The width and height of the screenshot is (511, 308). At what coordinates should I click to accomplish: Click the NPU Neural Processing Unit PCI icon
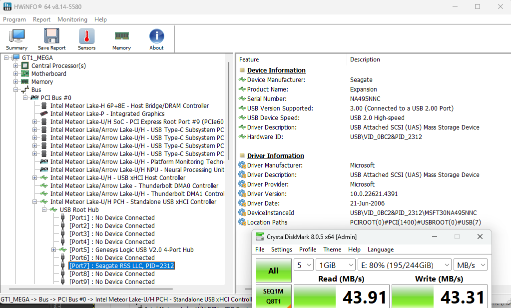(44, 169)
